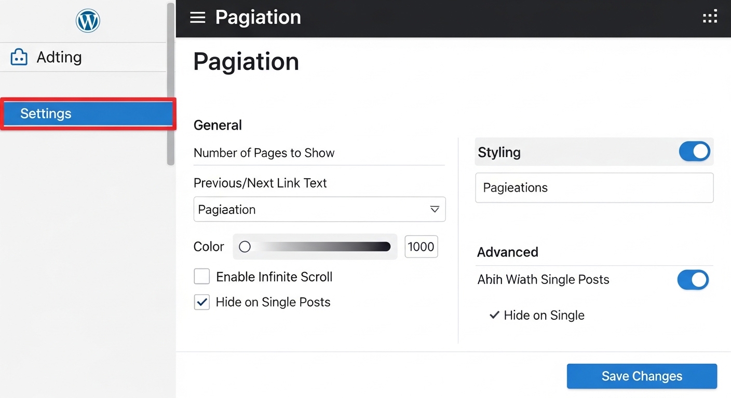Open the grid apps icon in header

tap(710, 18)
